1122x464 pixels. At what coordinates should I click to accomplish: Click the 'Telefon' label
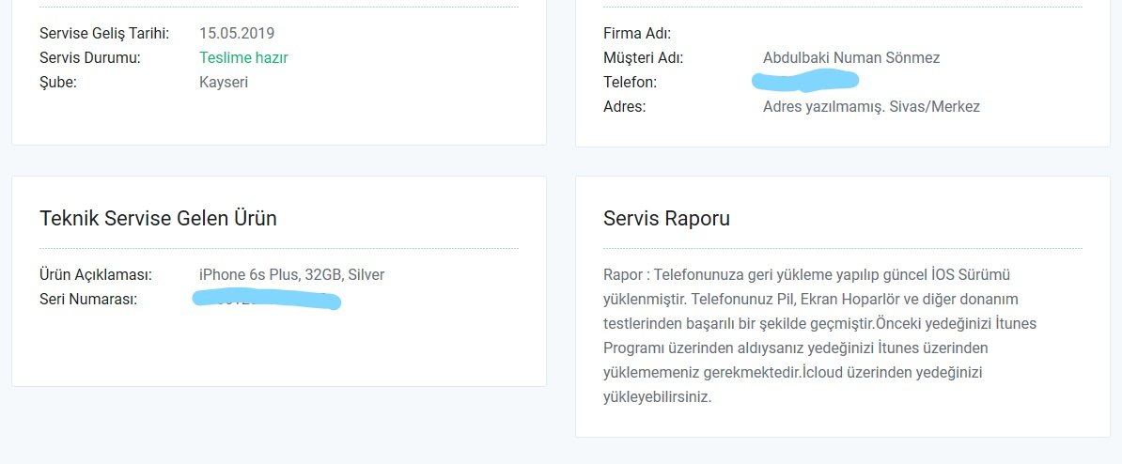630,82
